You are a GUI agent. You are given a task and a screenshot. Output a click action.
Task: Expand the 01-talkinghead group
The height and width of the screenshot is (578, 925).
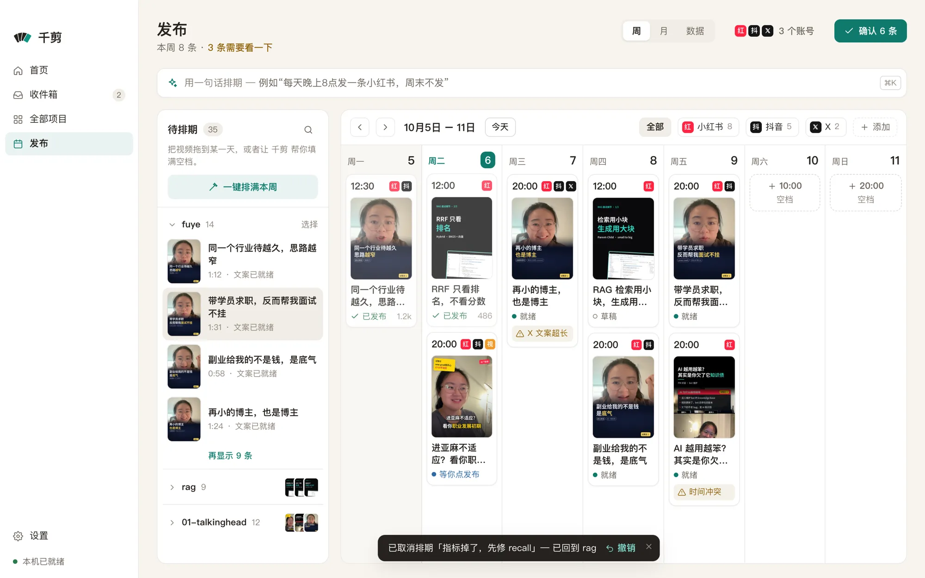(172, 523)
